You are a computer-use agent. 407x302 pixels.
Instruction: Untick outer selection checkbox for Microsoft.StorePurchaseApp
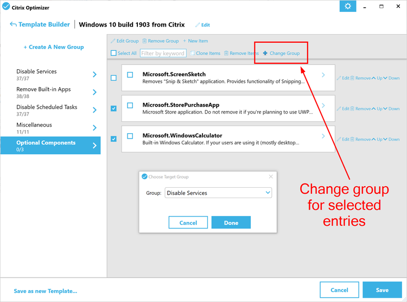(x=113, y=108)
